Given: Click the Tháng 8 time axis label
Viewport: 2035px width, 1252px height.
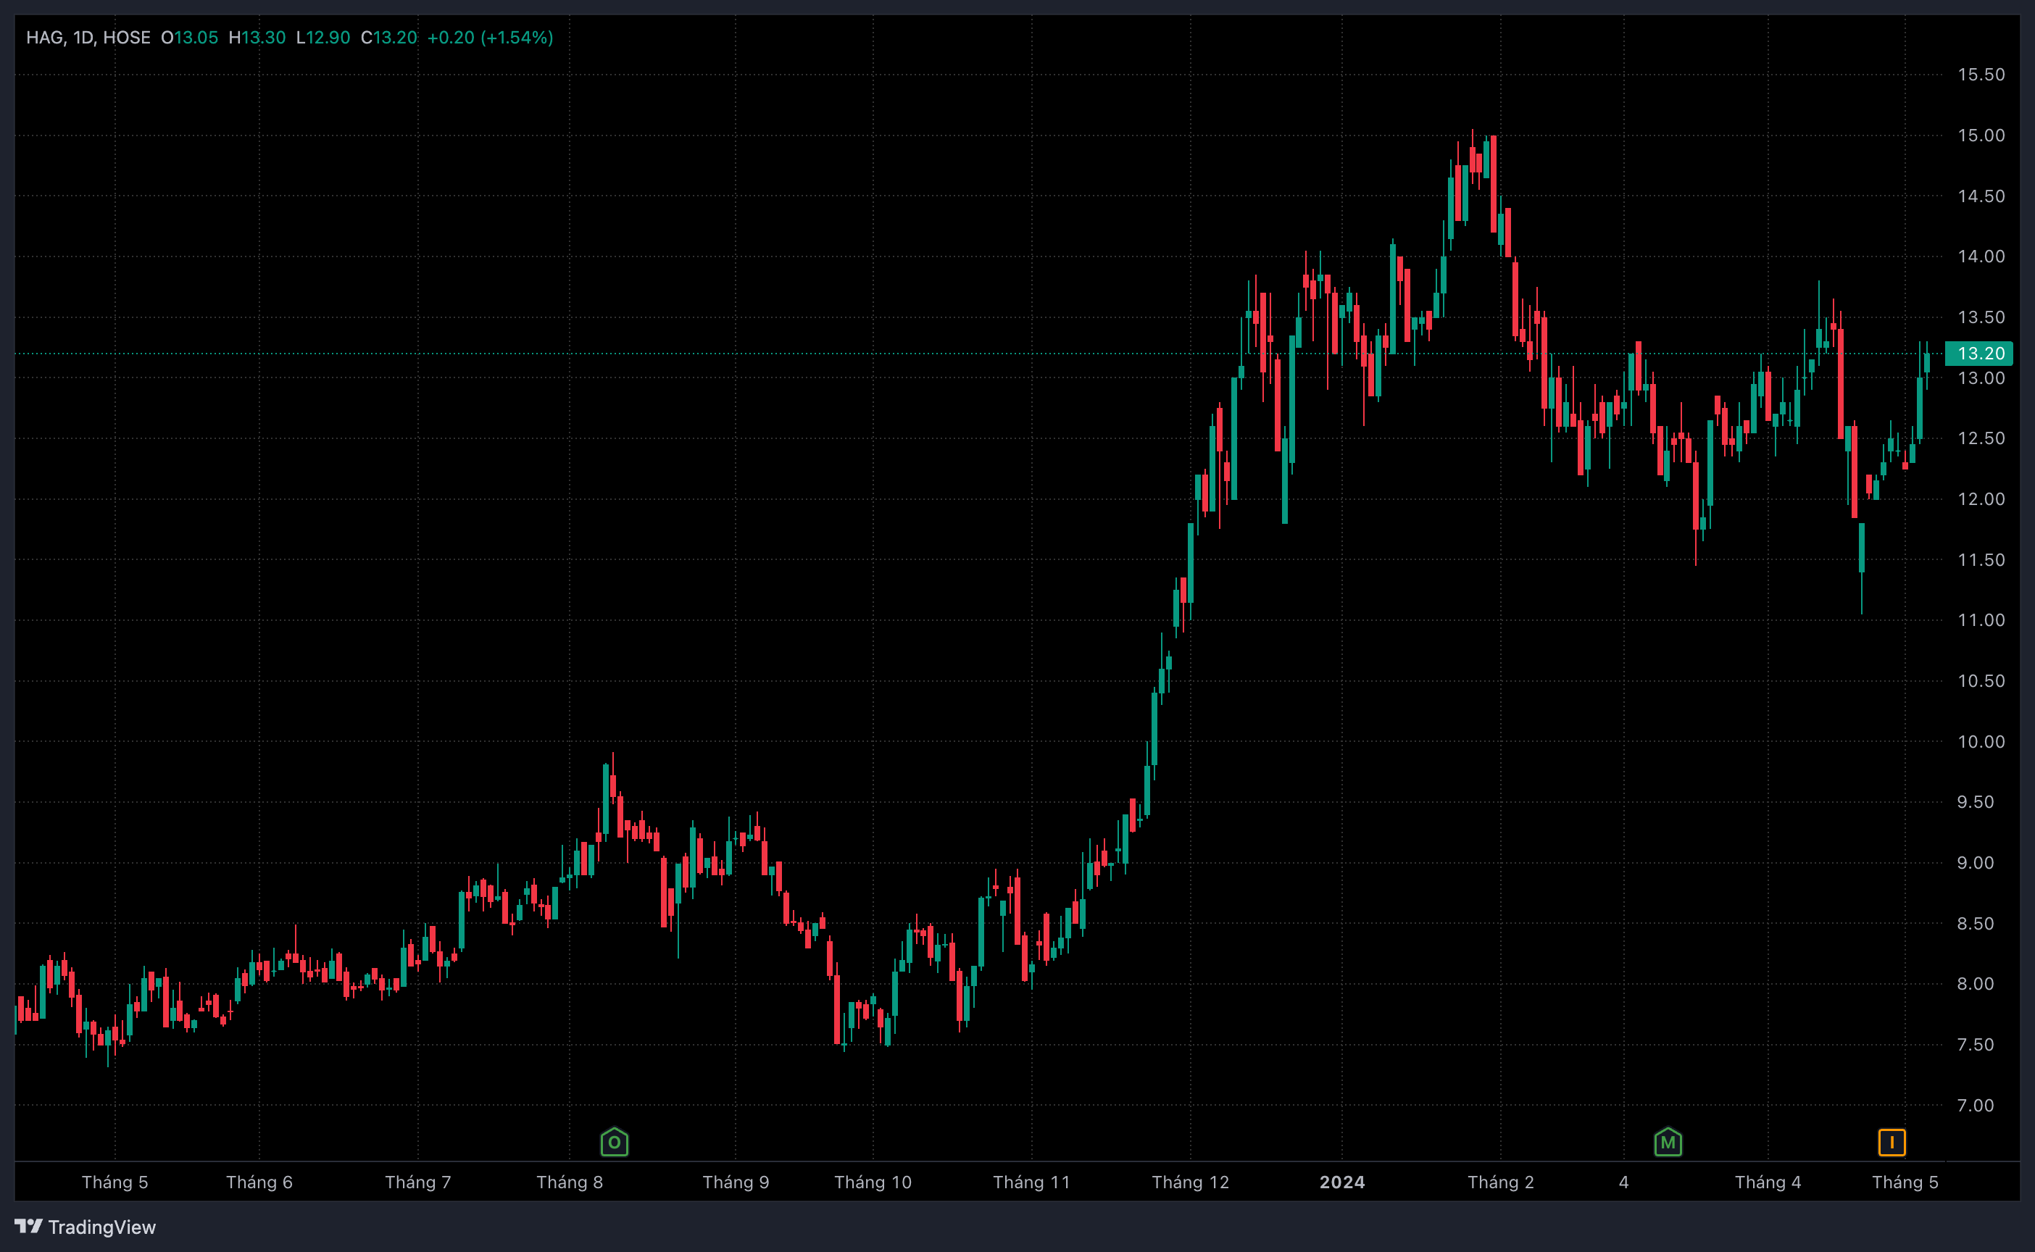Looking at the screenshot, I should click(x=570, y=1182).
